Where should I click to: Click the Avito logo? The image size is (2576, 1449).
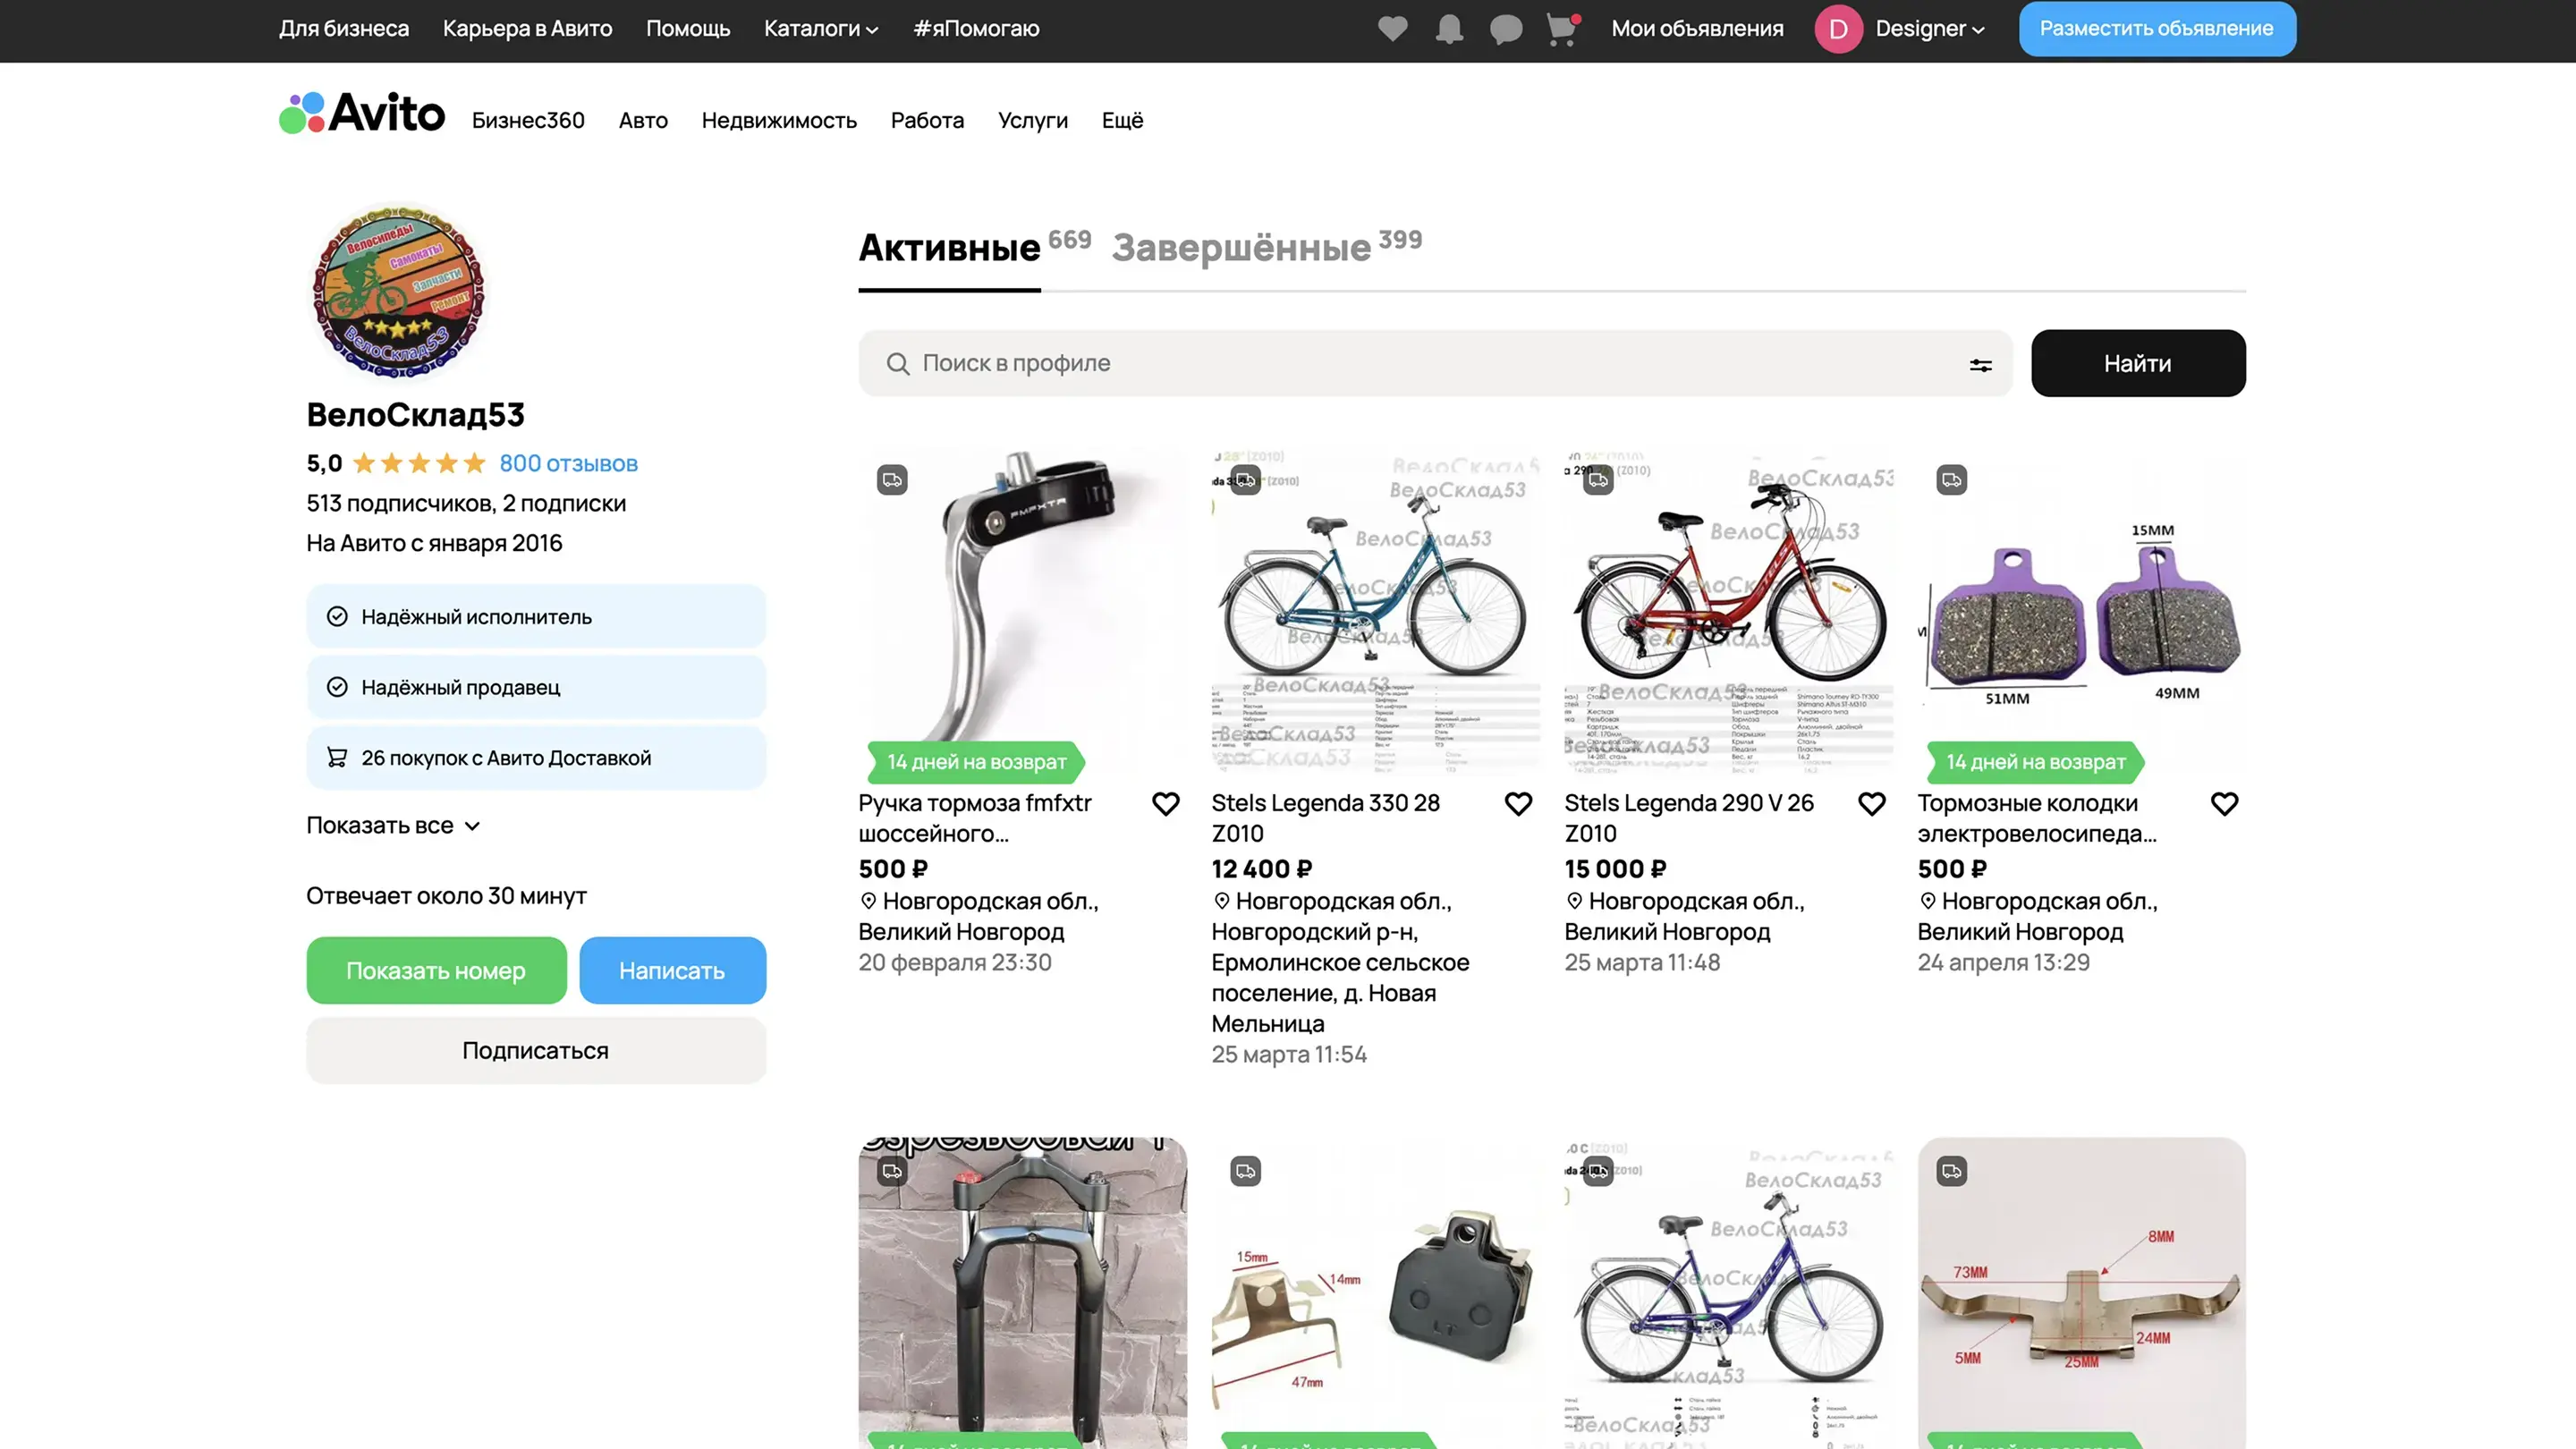click(x=361, y=114)
